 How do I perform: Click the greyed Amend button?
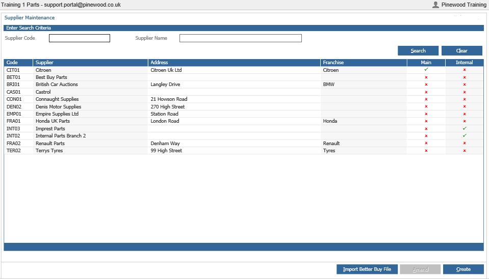tap(420, 269)
